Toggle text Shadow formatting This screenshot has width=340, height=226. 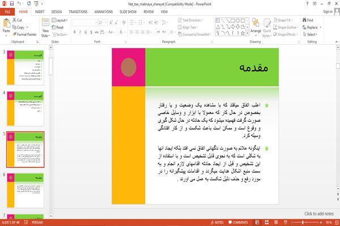coord(91,32)
